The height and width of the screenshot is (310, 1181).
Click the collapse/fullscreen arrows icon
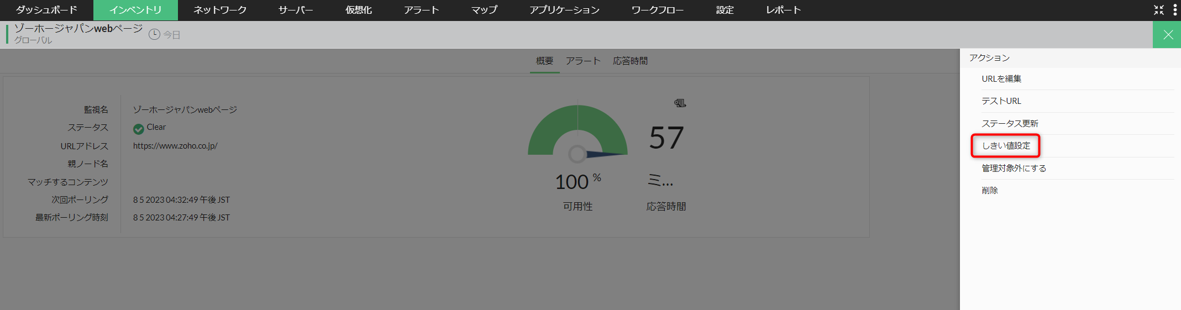1159,10
